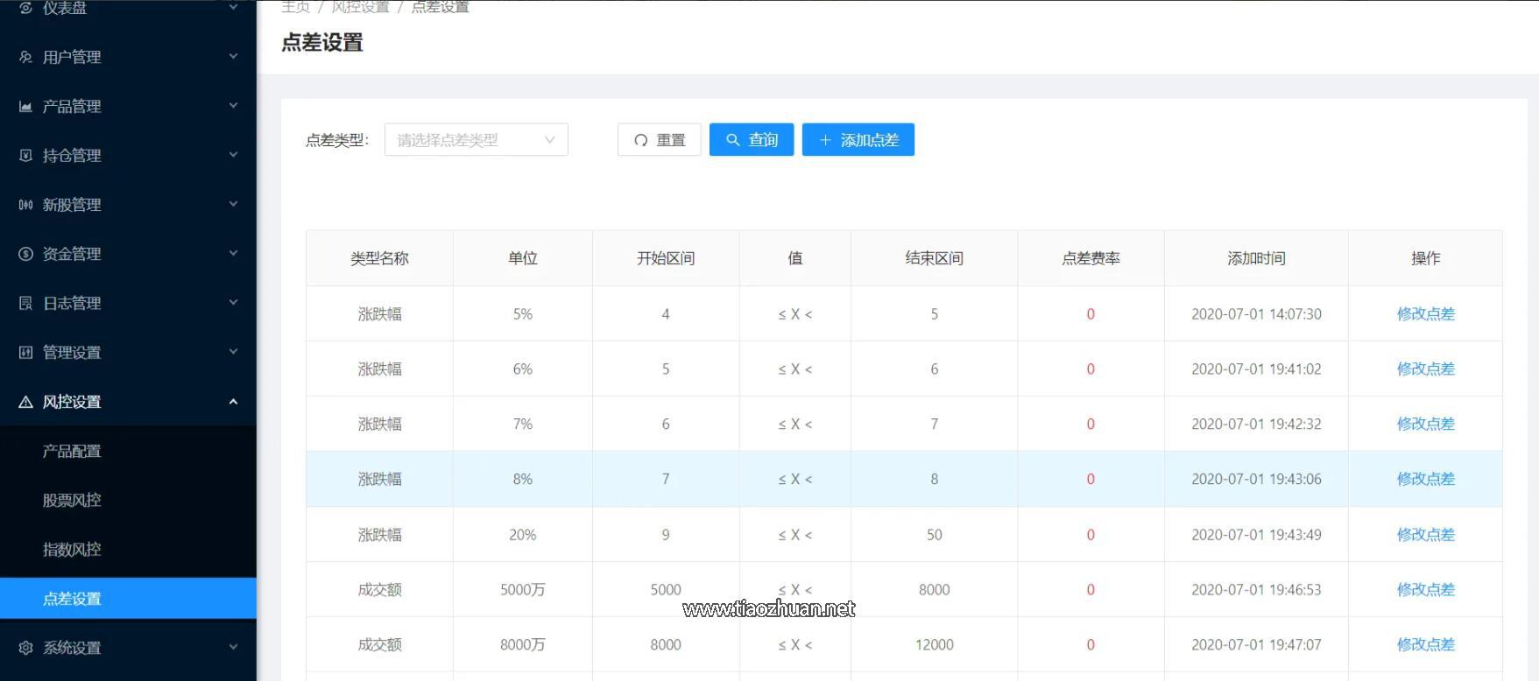The width and height of the screenshot is (1539, 681).
Task: Open 股票风控 submenu item
Action: (x=128, y=500)
